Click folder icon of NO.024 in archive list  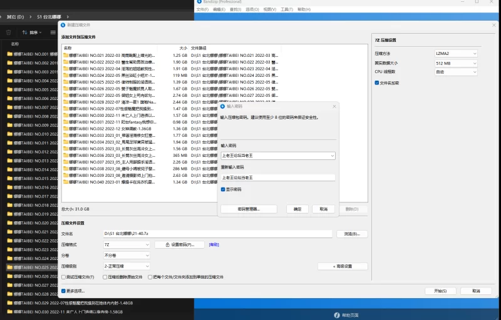[x=66, y=76]
